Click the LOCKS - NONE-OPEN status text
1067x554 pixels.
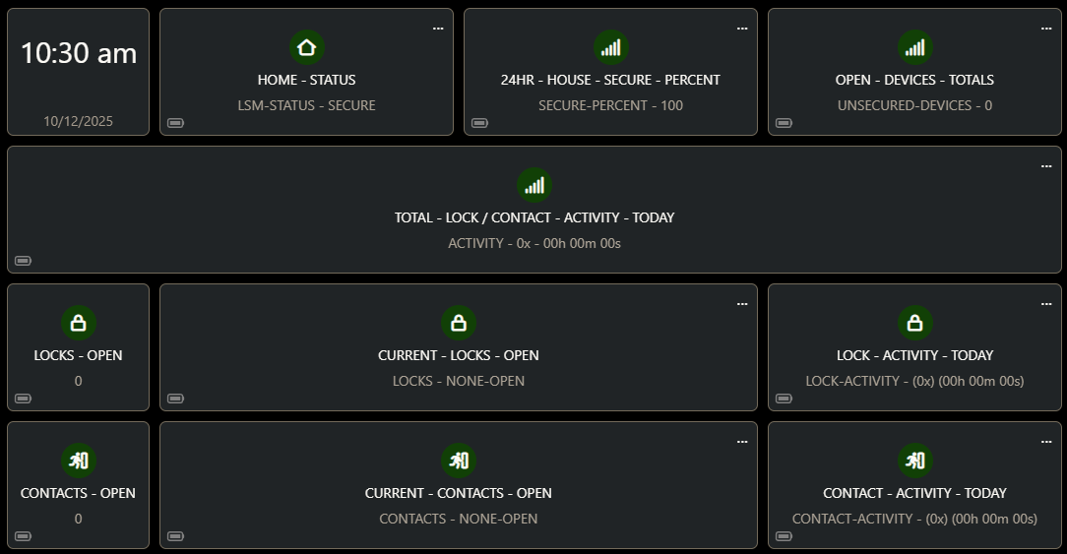pyautogui.click(x=459, y=381)
